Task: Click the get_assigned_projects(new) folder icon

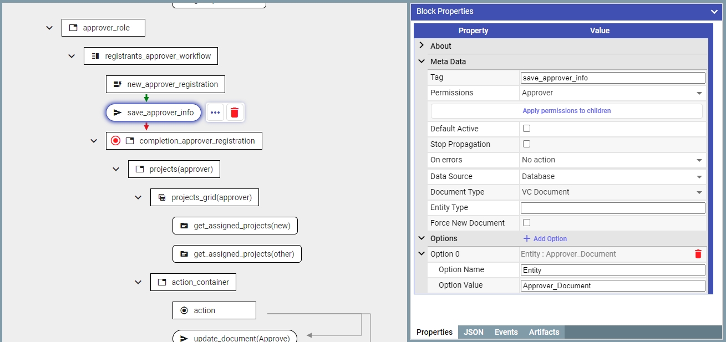Action: tap(184, 226)
